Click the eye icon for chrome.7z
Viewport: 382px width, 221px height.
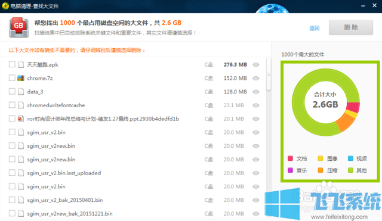255,78
